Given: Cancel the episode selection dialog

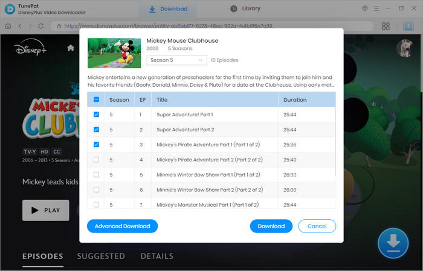Looking at the screenshot, I should pos(317,226).
